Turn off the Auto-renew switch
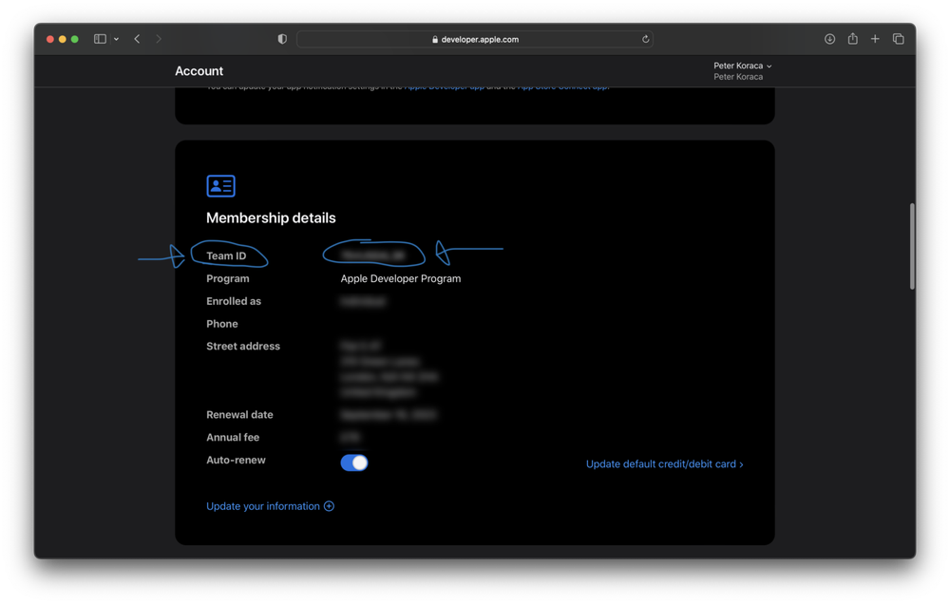This screenshot has height=604, width=950. pyautogui.click(x=353, y=462)
